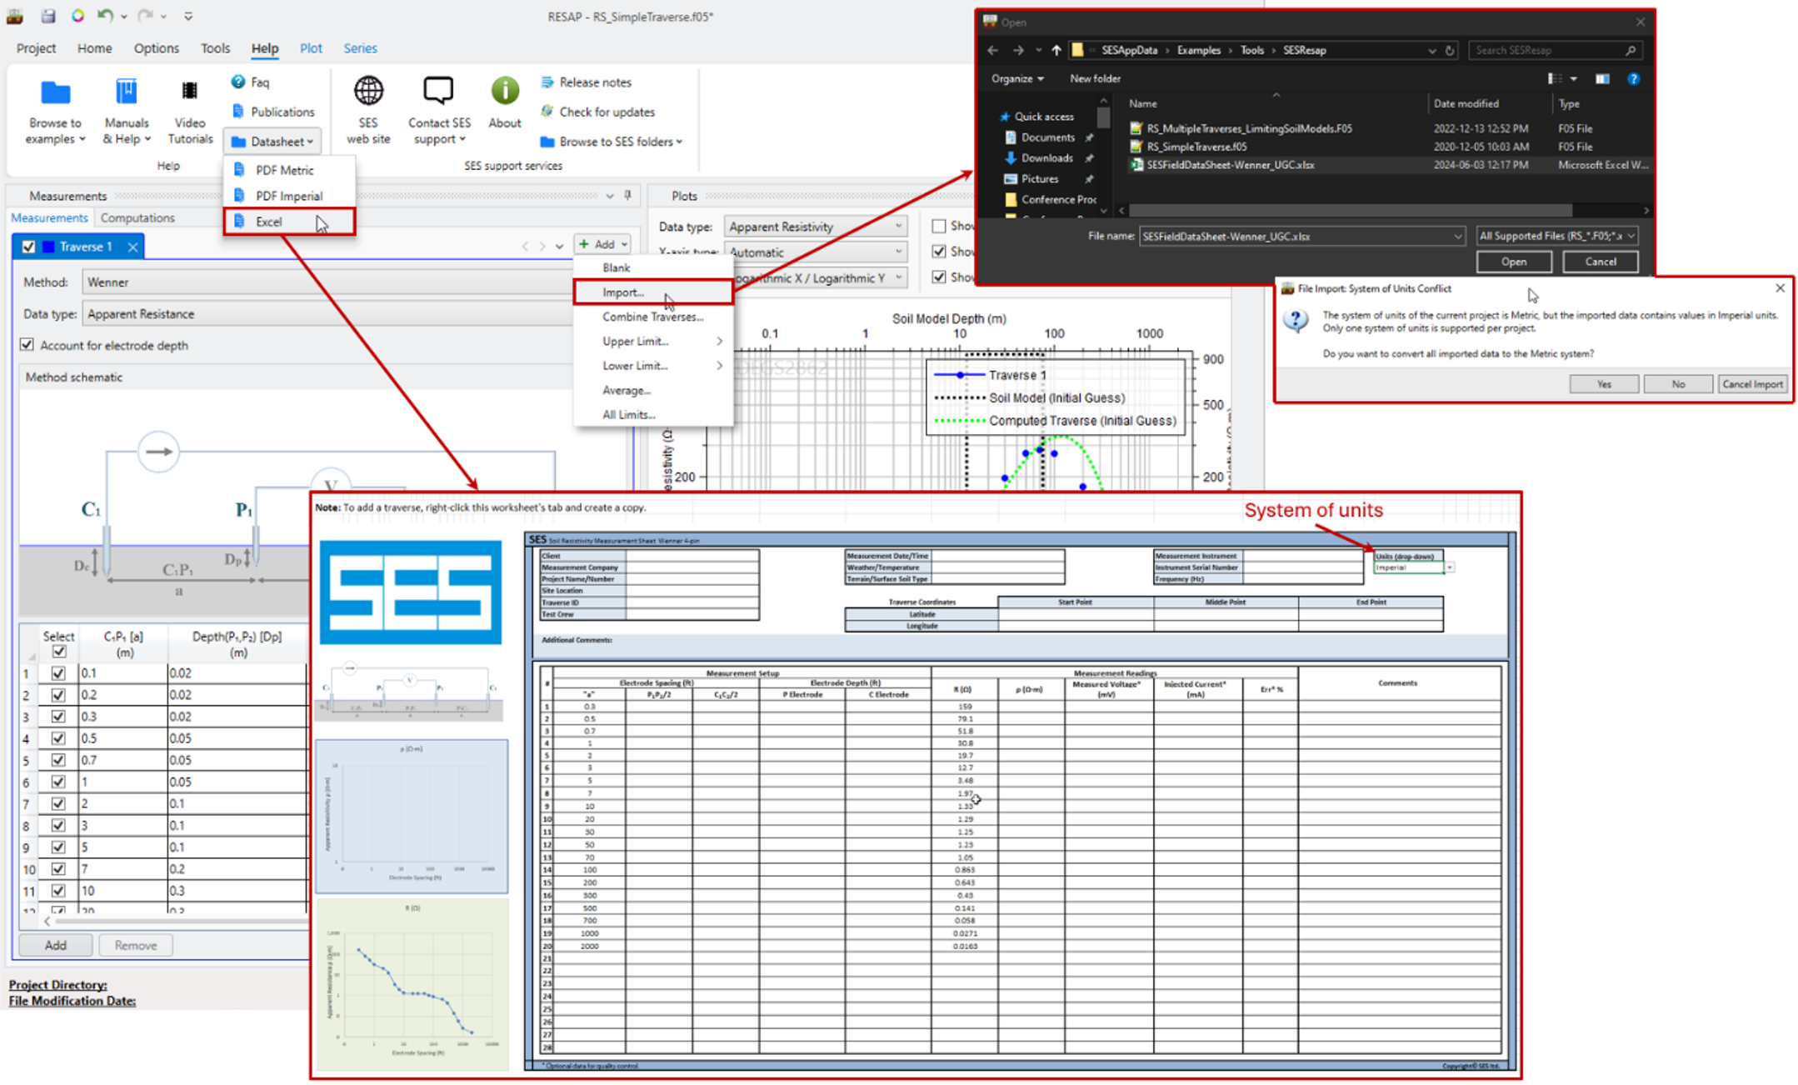Image resolution: width=1798 pixels, height=1085 pixels.
Task: Switch to the Home ribbon tab
Action: click(x=94, y=48)
